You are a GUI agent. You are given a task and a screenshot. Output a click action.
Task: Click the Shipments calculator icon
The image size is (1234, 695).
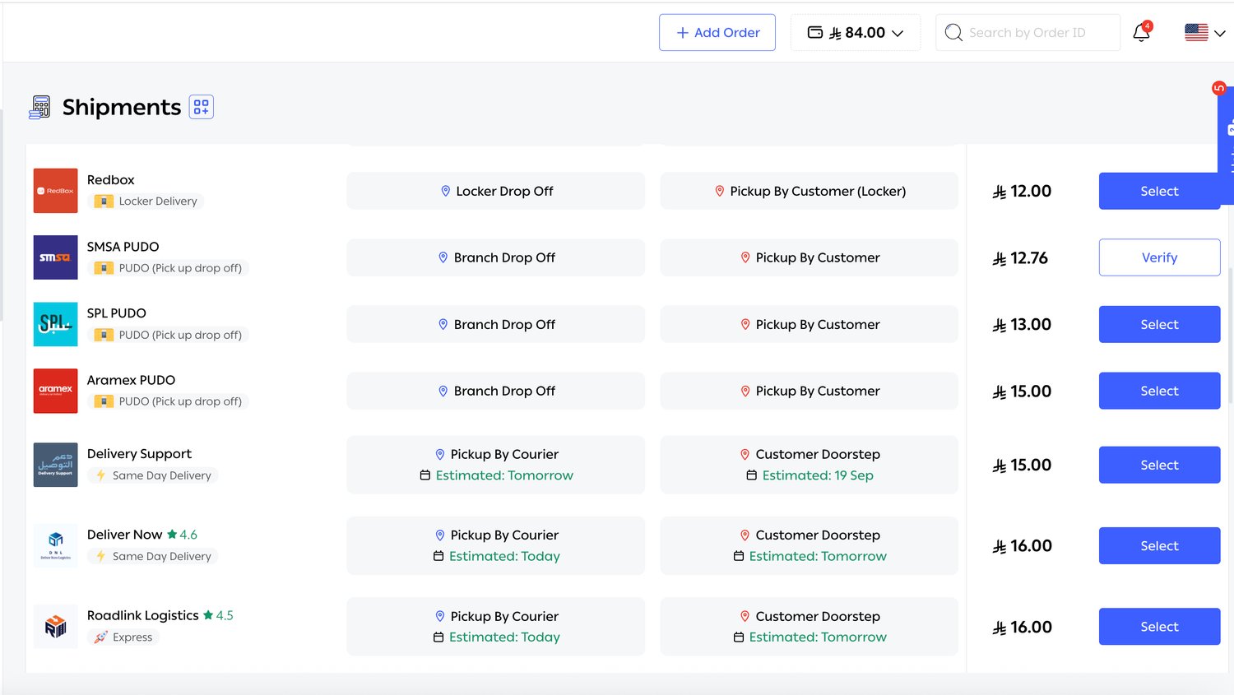pos(39,107)
